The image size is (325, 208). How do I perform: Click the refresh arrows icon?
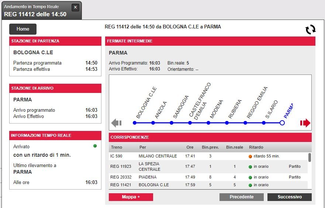pyautogui.click(x=311, y=30)
